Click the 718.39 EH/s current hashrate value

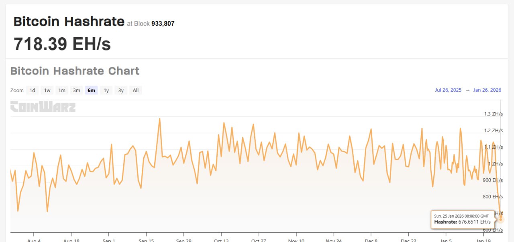click(x=62, y=44)
